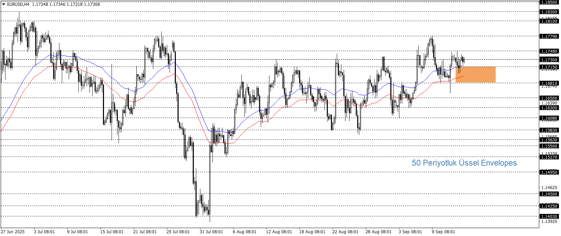
Task: Click the 25 Jul 08:01 time label
Action: [178, 232]
